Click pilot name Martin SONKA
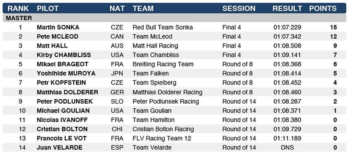 point(58,27)
